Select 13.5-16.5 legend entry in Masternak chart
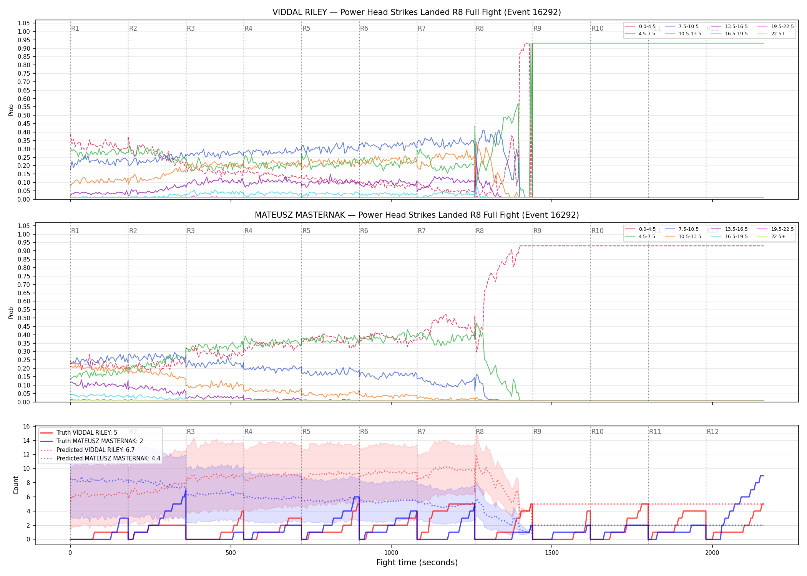The image size is (807, 576). pos(729,229)
